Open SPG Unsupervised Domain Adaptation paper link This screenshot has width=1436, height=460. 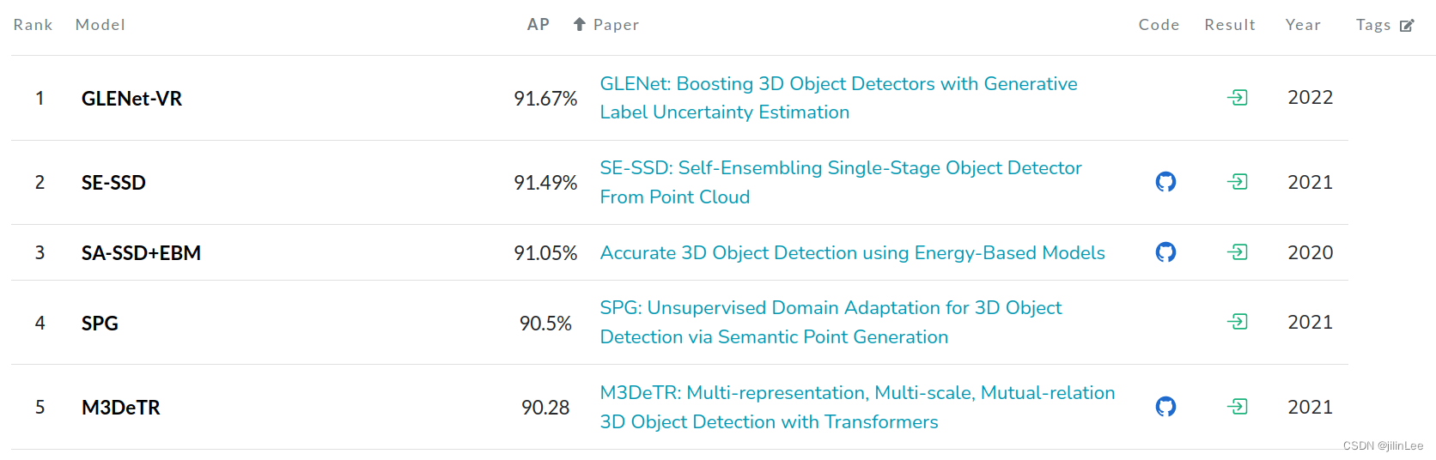pos(831,308)
